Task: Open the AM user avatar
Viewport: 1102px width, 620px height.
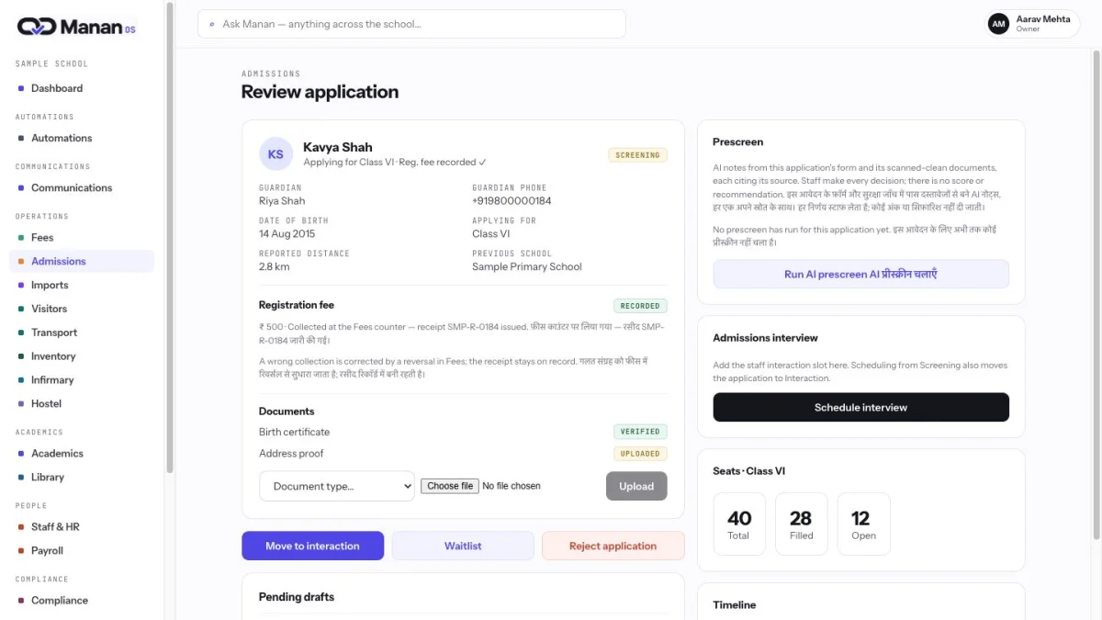Action: click(998, 24)
